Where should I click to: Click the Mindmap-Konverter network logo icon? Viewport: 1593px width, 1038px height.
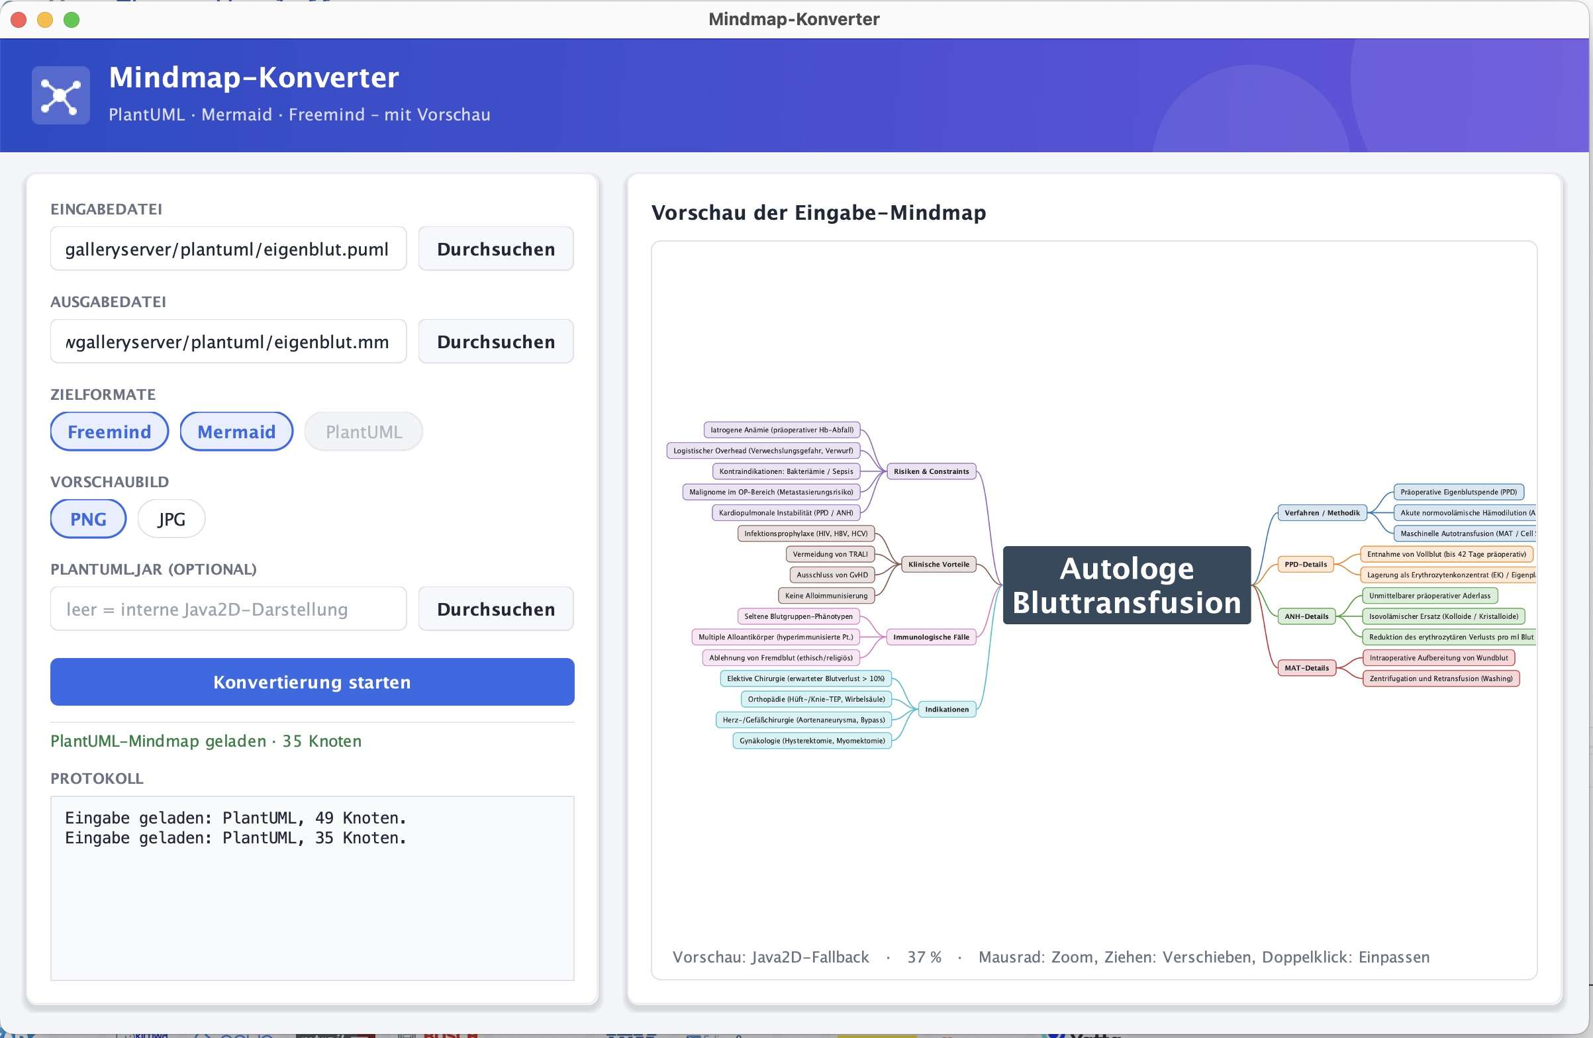point(61,95)
